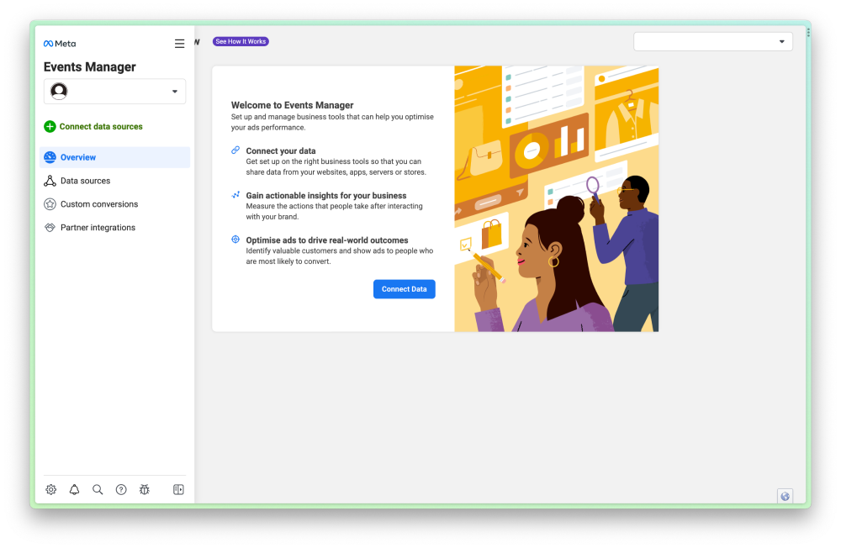
Task: Click the Connect Data button
Action: click(404, 288)
